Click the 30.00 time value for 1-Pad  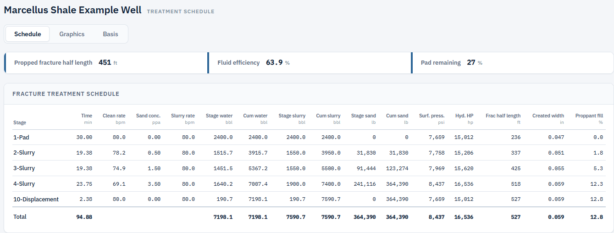[84, 137]
